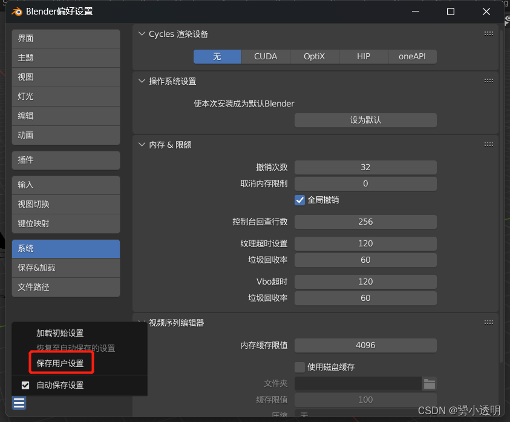
Task: Open the 保存&加载 preferences tab
Action: pos(66,268)
